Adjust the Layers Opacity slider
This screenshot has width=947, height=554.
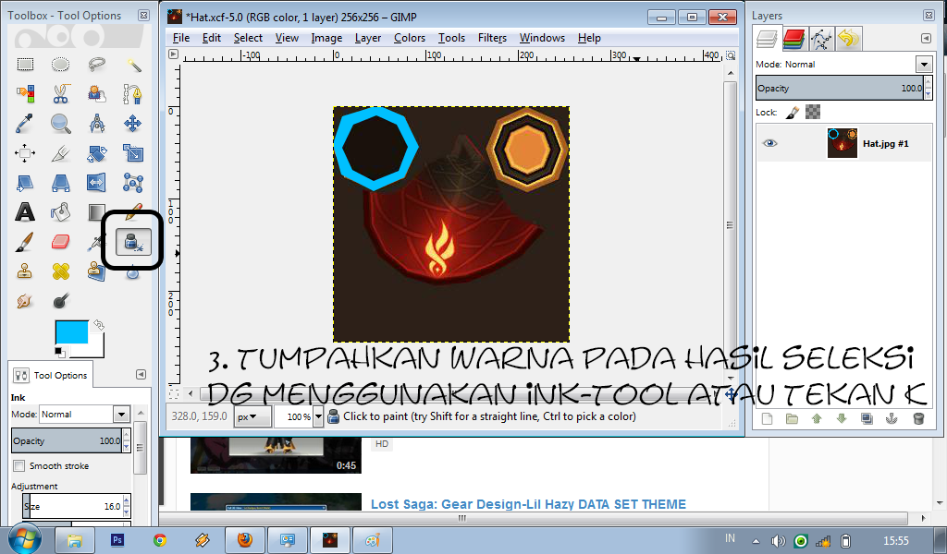[840, 88]
